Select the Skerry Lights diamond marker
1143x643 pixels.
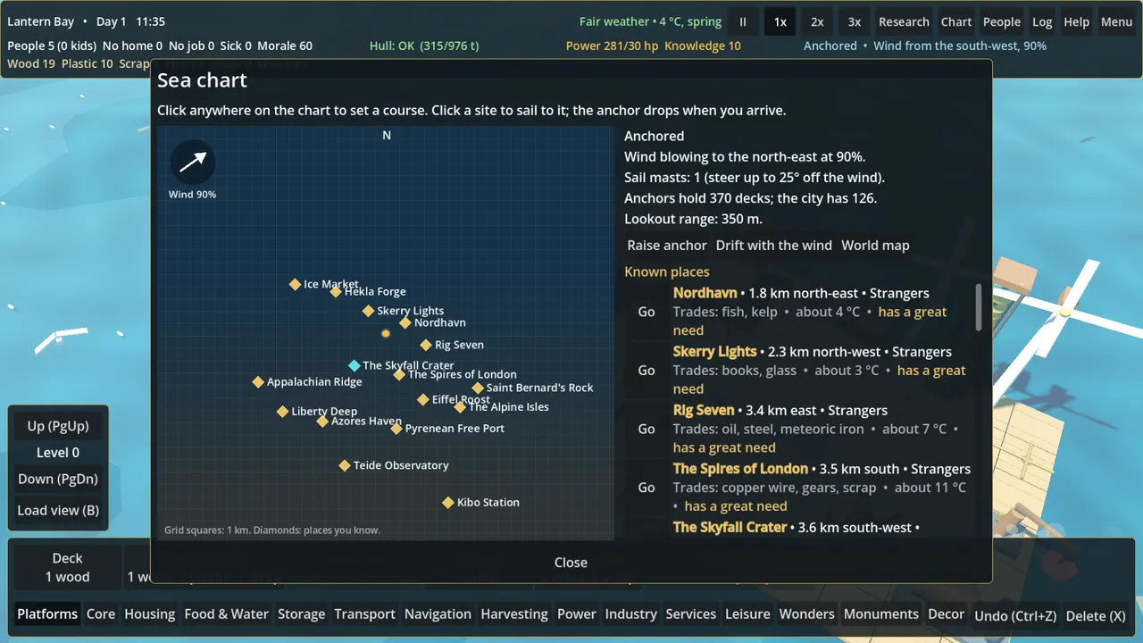[368, 311]
